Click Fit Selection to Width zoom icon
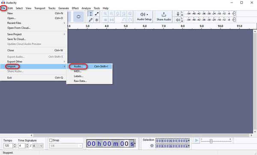Image resolution: width=257 pixels, height=155 pixels. [x=118, y=14]
